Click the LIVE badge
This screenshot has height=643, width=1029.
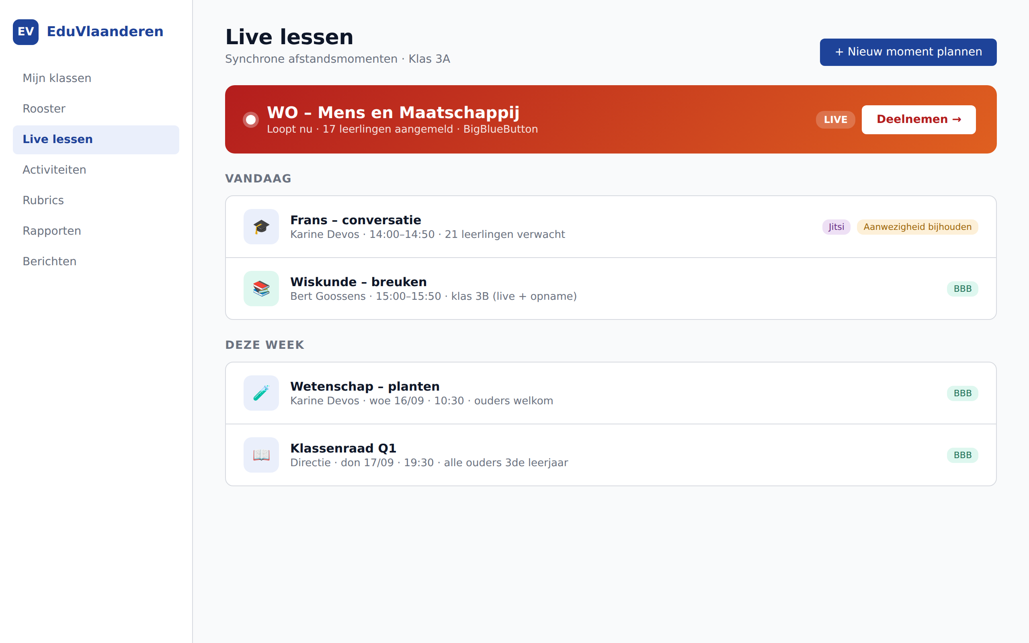click(836, 120)
